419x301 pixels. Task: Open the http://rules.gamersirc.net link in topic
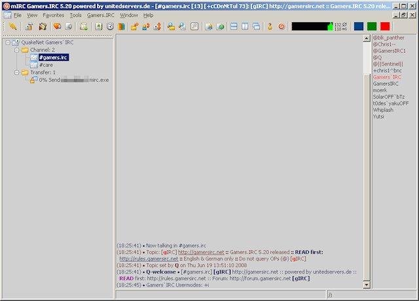(149, 259)
